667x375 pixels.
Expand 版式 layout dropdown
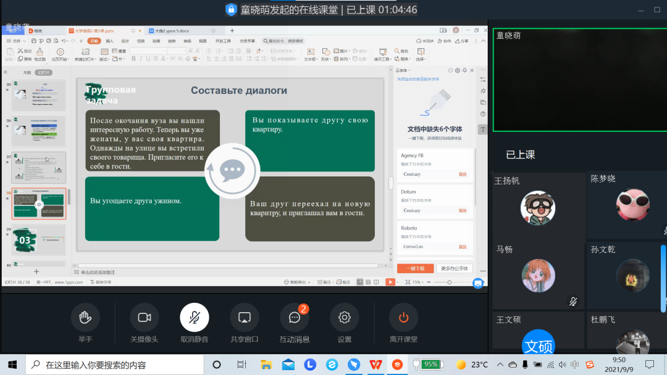pos(104,59)
